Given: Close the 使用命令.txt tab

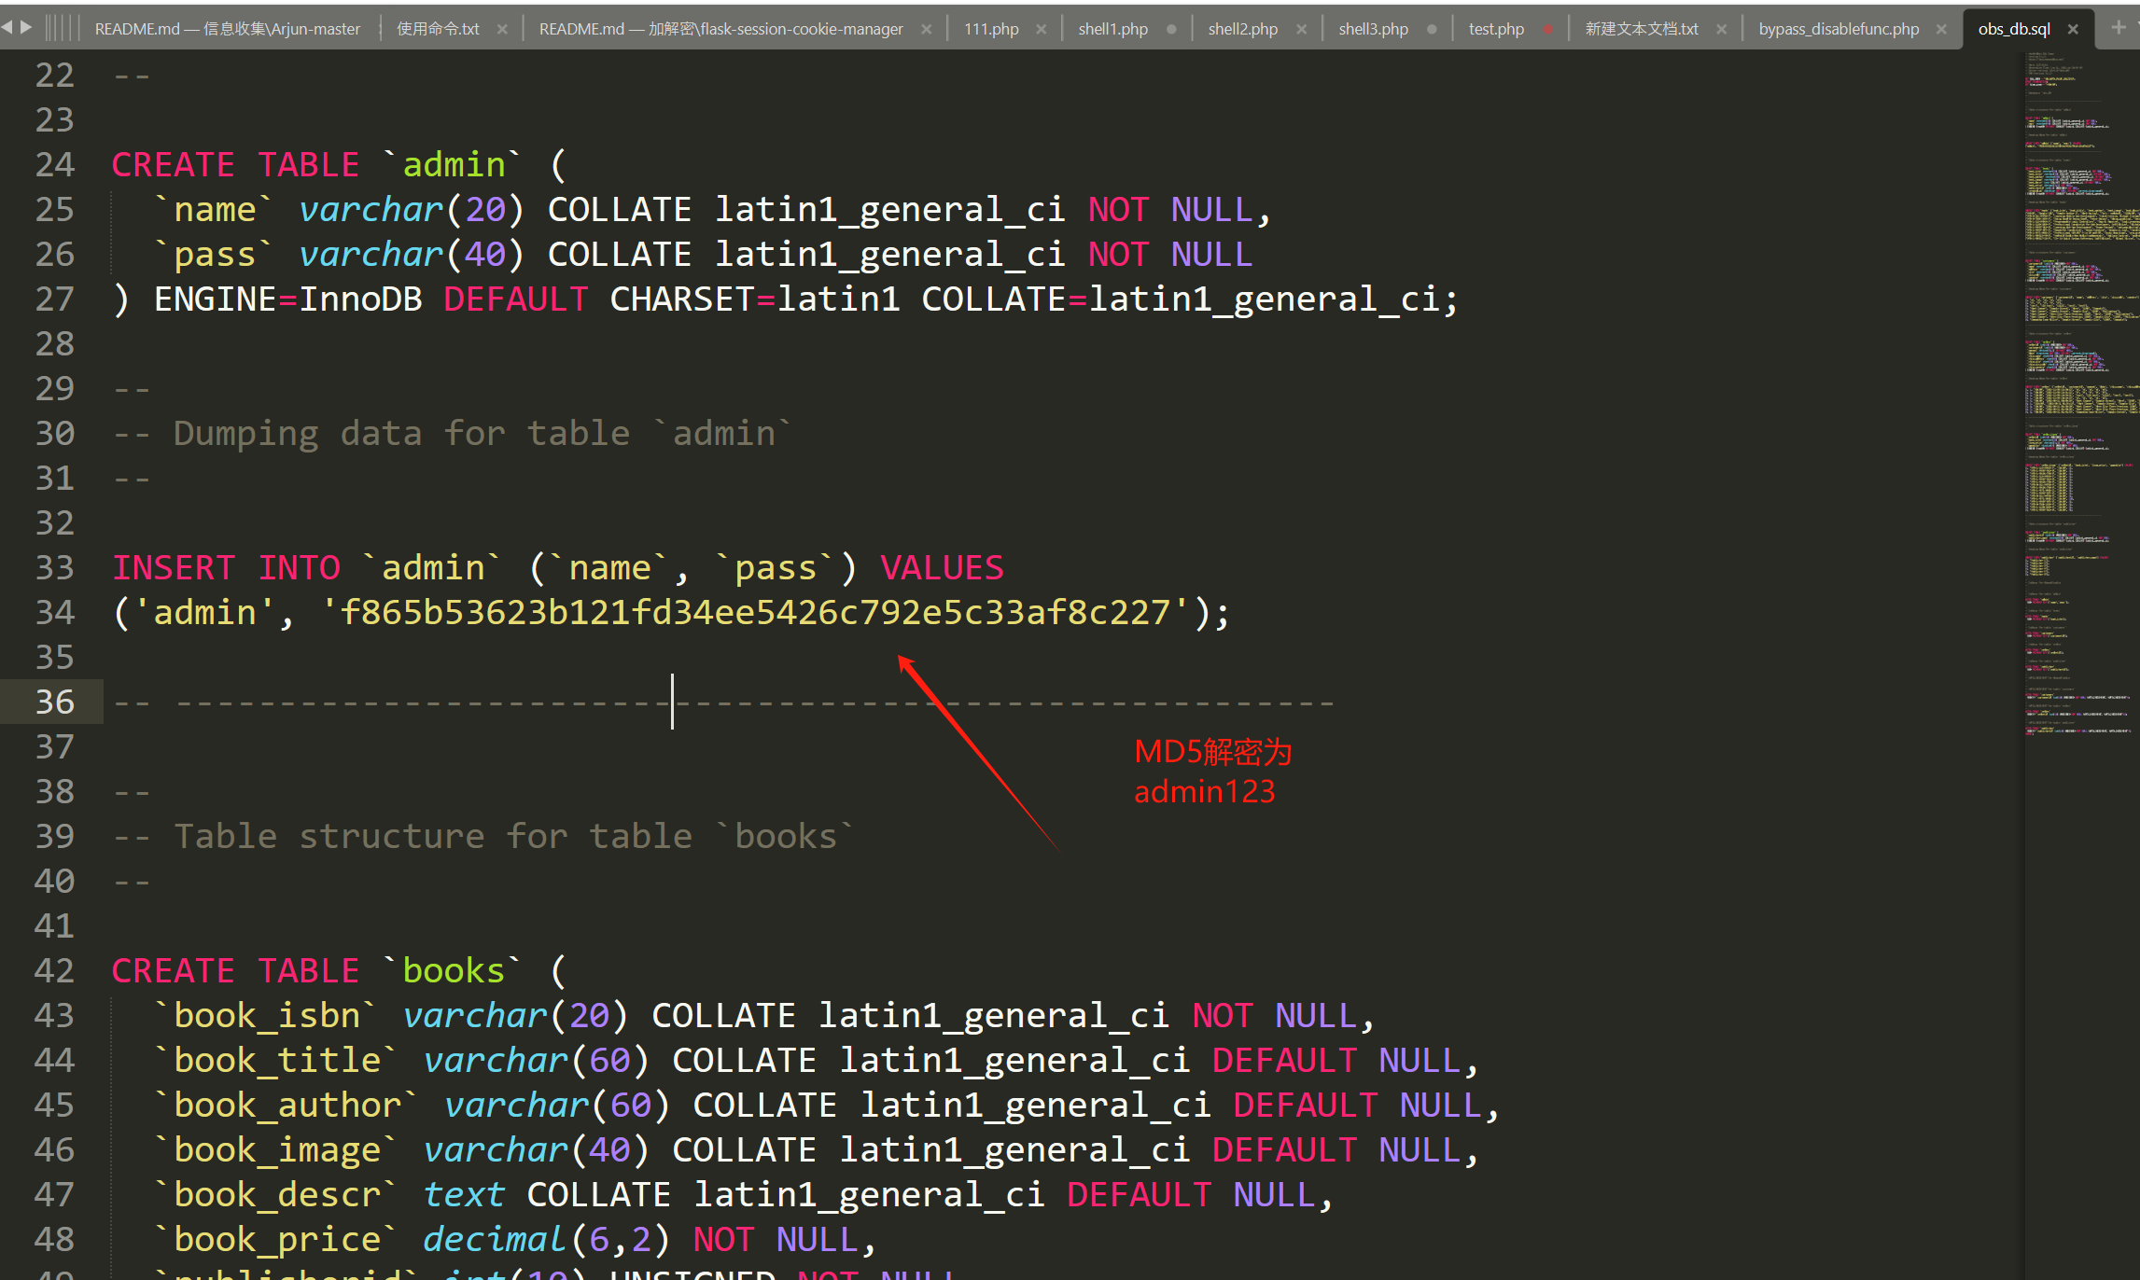Looking at the screenshot, I should pyautogui.click(x=502, y=29).
